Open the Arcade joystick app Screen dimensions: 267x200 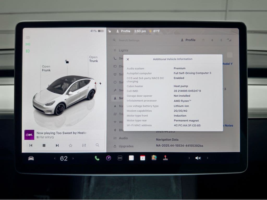click(x=165, y=158)
